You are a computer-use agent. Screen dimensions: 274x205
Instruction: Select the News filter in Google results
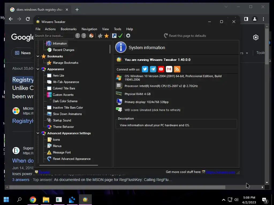[23, 53]
